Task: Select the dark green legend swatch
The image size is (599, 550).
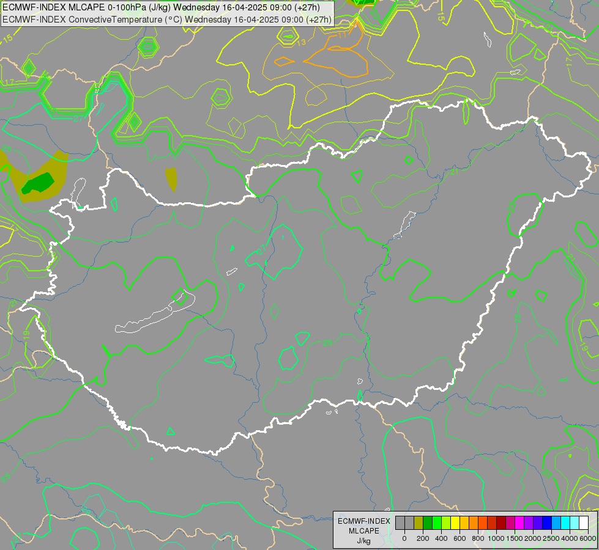Action: tap(428, 522)
